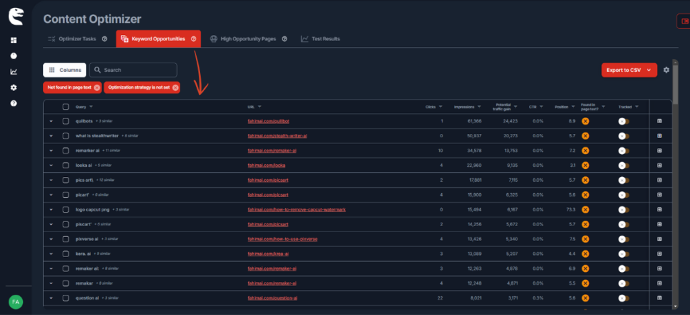Image resolution: width=690 pixels, height=315 pixels.
Task: Expand the quilbots row
Action: pyautogui.click(x=51, y=120)
